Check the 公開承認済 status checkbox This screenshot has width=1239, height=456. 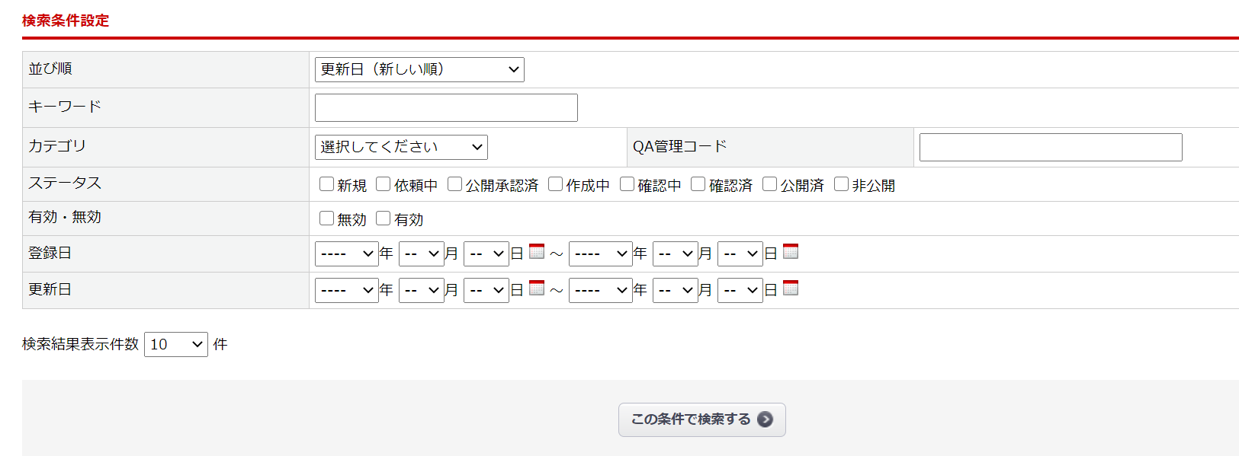coord(455,184)
